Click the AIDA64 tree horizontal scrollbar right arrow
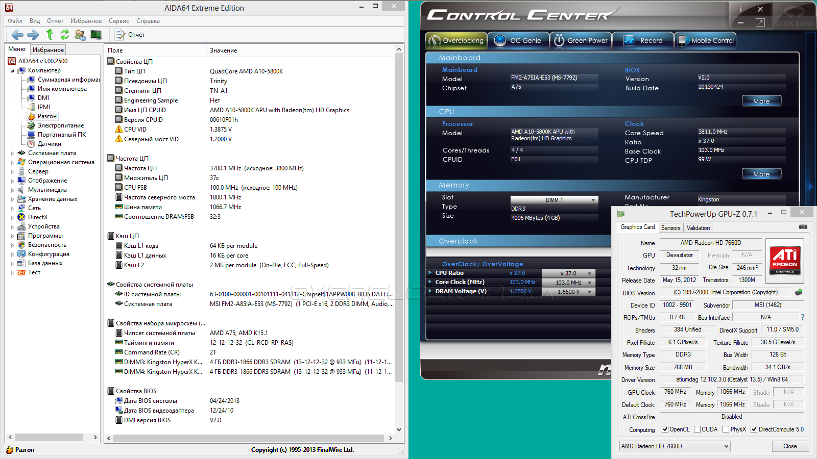817x459 pixels. pyautogui.click(x=95, y=438)
